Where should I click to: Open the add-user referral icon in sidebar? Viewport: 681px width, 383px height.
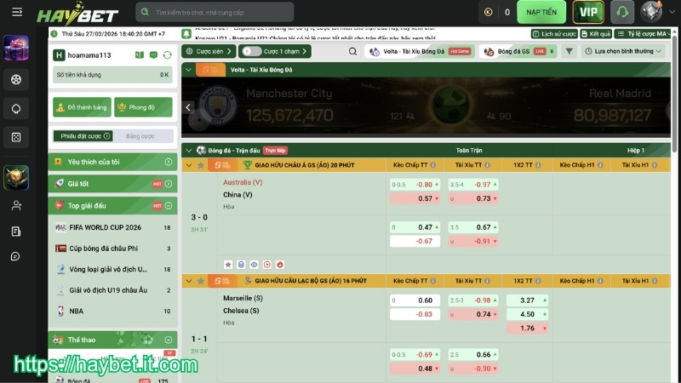16,205
